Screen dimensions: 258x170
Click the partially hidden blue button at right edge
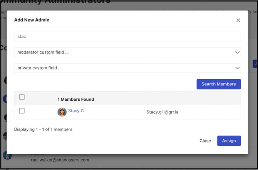255,64
